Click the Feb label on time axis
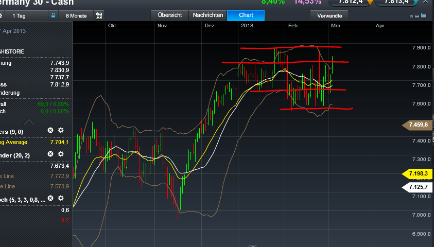This screenshot has width=434, height=247. pyautogui.click(x=293, y=26)
